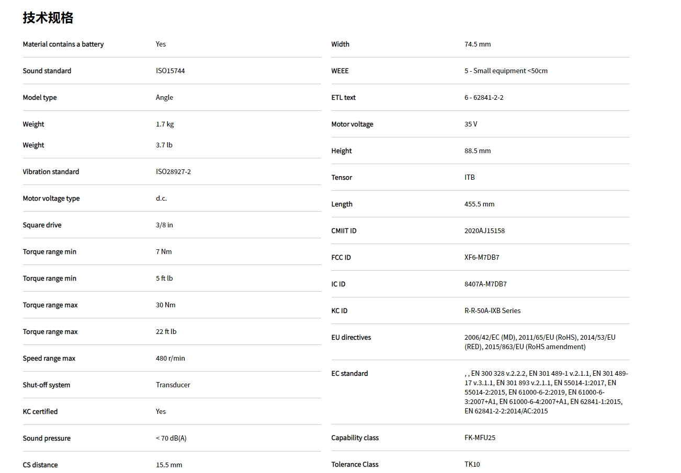The width and height of the screenshot is (681, 473).
Task: Select the 480 r/min speed value
Action: coord(170,359)
